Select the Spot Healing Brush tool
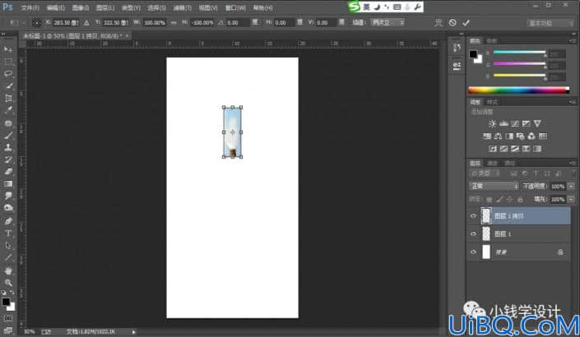Screen dimensions: 580x337 click(x=8, y=123)
